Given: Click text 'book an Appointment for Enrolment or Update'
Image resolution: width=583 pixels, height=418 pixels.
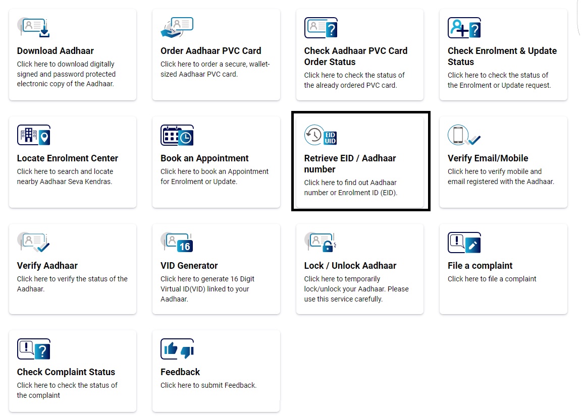Looking at the screenshot, I should click(214, 176).
